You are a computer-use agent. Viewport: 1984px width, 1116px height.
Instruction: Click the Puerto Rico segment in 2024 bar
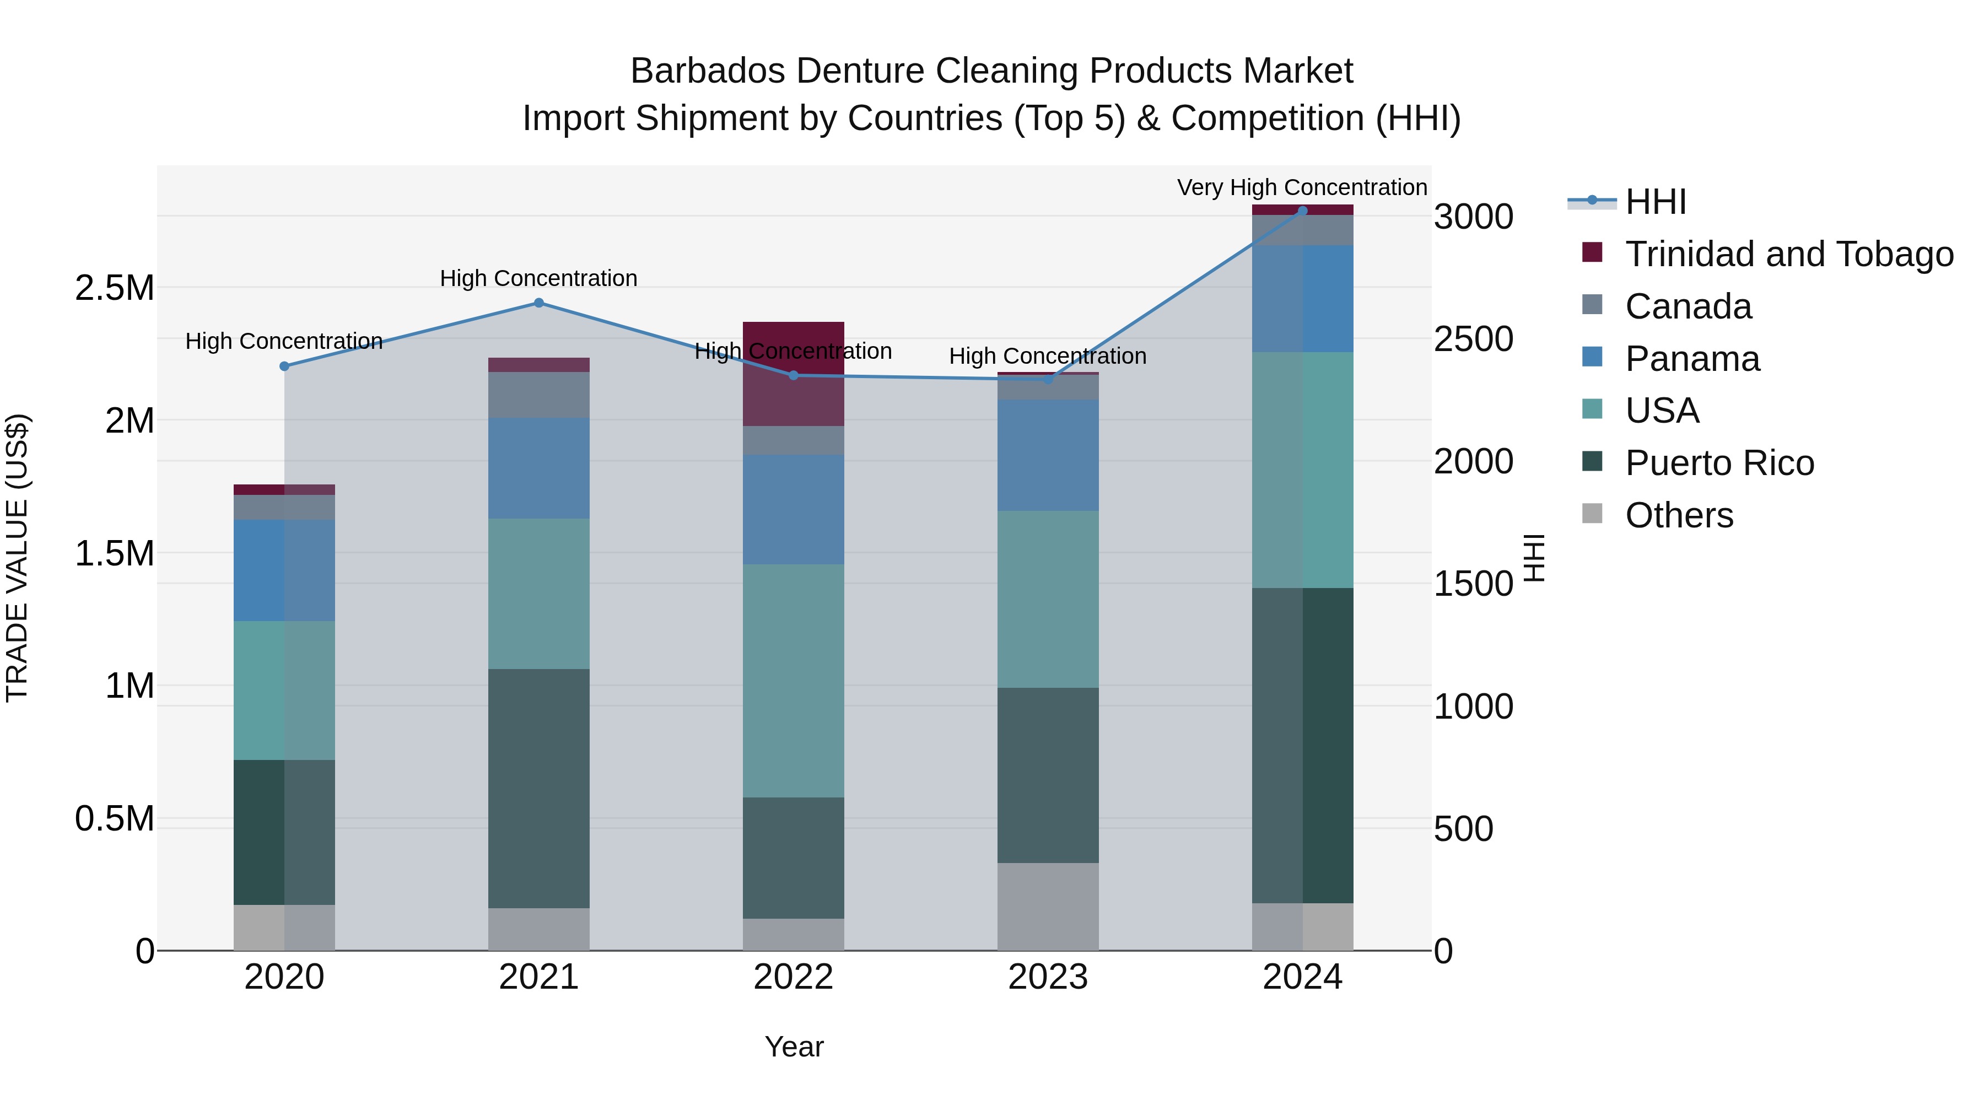(x=1302, y=746)
